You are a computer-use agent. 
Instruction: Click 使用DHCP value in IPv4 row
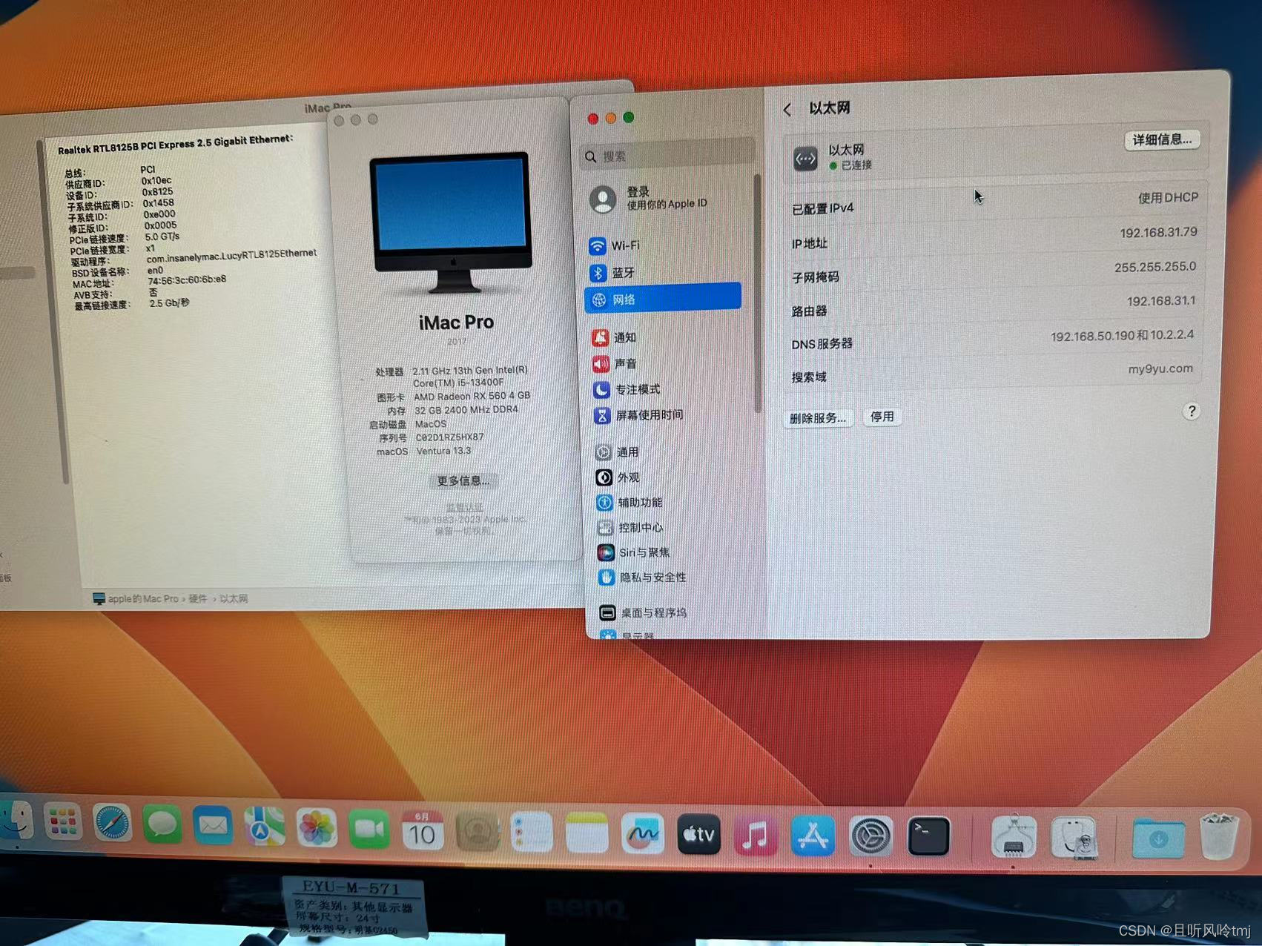tap(1168, 198)
